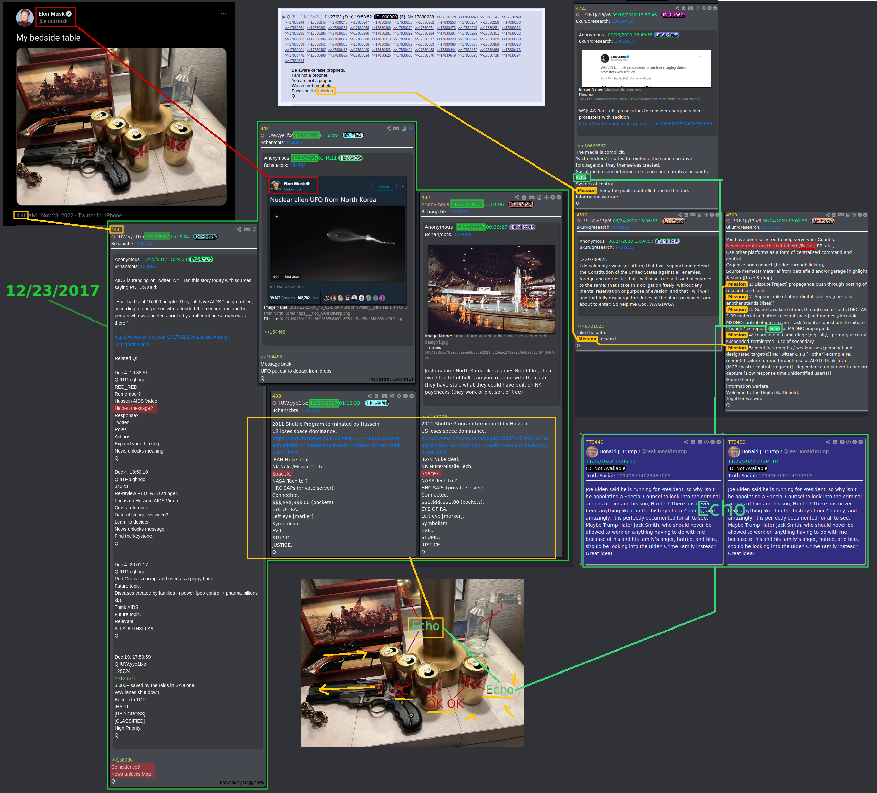Click @realDonaldTrump handle on post TT3440

coord(664,451)
